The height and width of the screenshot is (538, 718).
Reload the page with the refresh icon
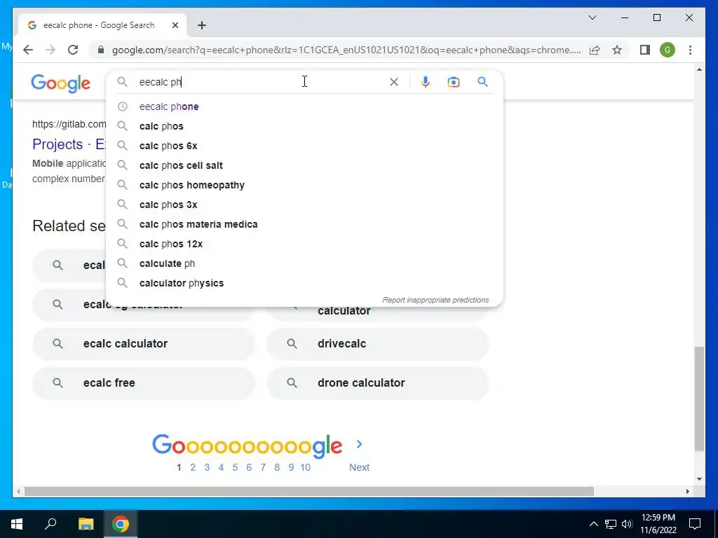[x=73, y=50]
